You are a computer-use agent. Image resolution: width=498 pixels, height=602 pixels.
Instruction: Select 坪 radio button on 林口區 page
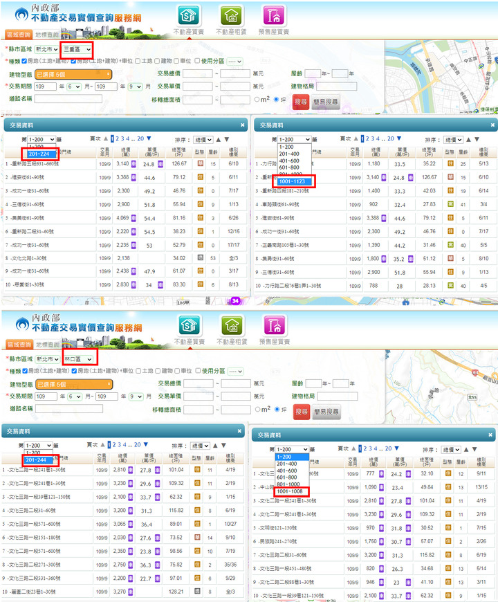click(x=277, y=409)
